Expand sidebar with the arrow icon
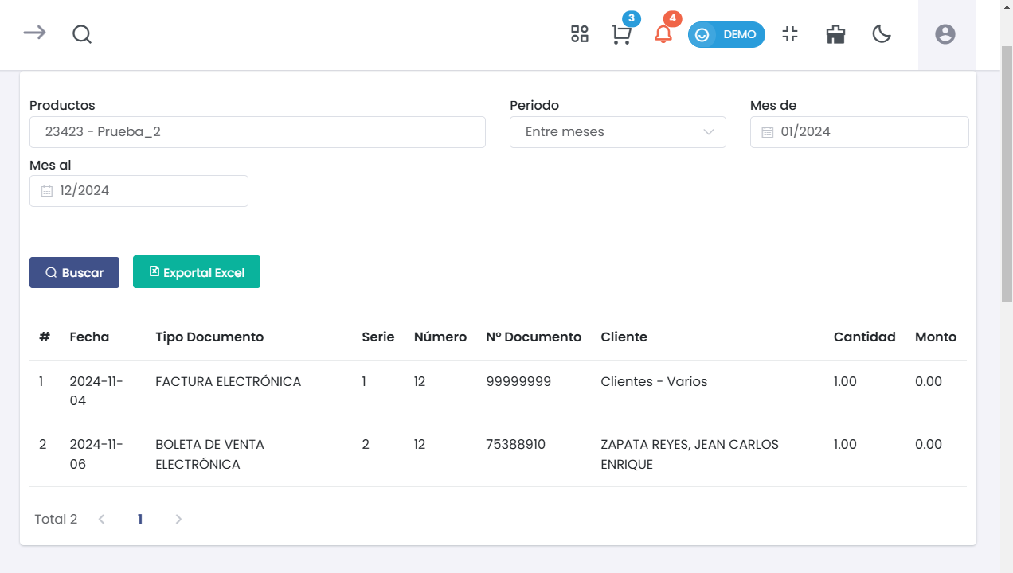 tap(34, 33)
